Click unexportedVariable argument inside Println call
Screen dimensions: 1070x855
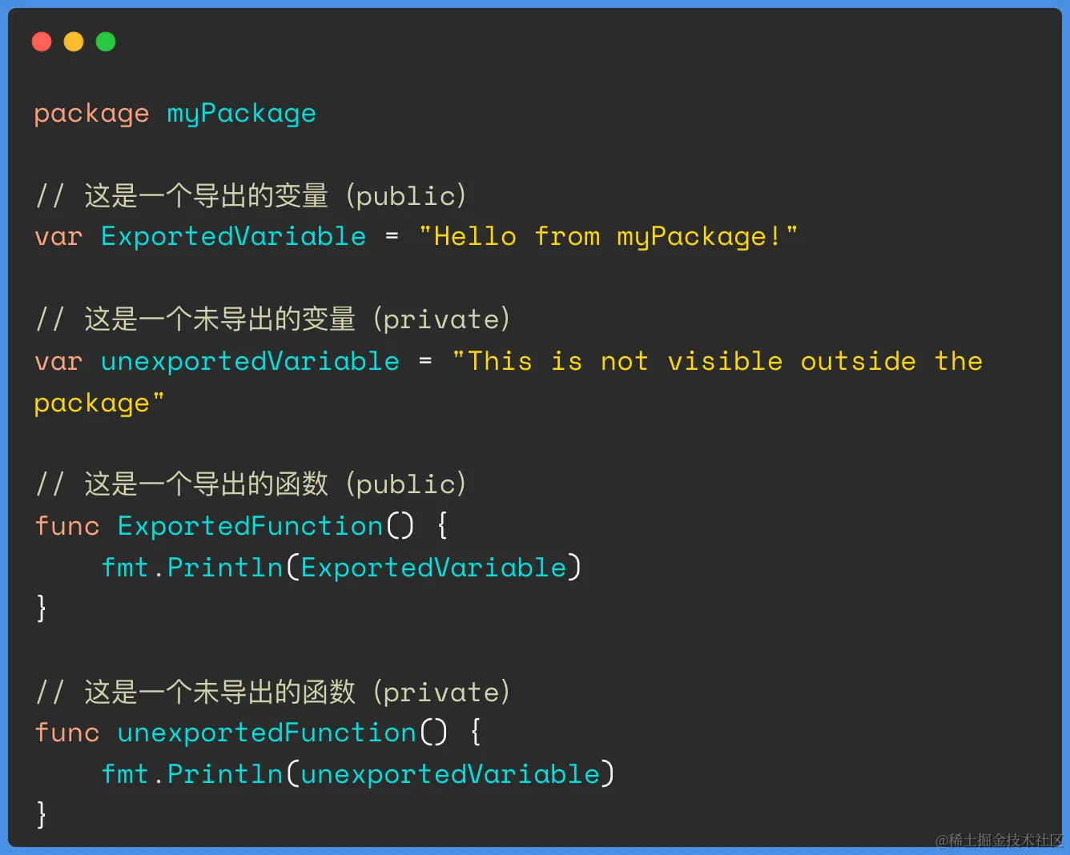tap(450, 774)
